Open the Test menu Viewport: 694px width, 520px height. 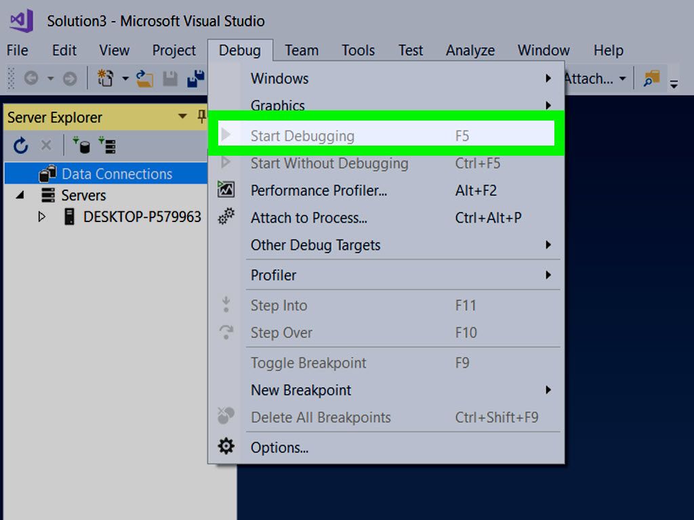coord(411,50)
